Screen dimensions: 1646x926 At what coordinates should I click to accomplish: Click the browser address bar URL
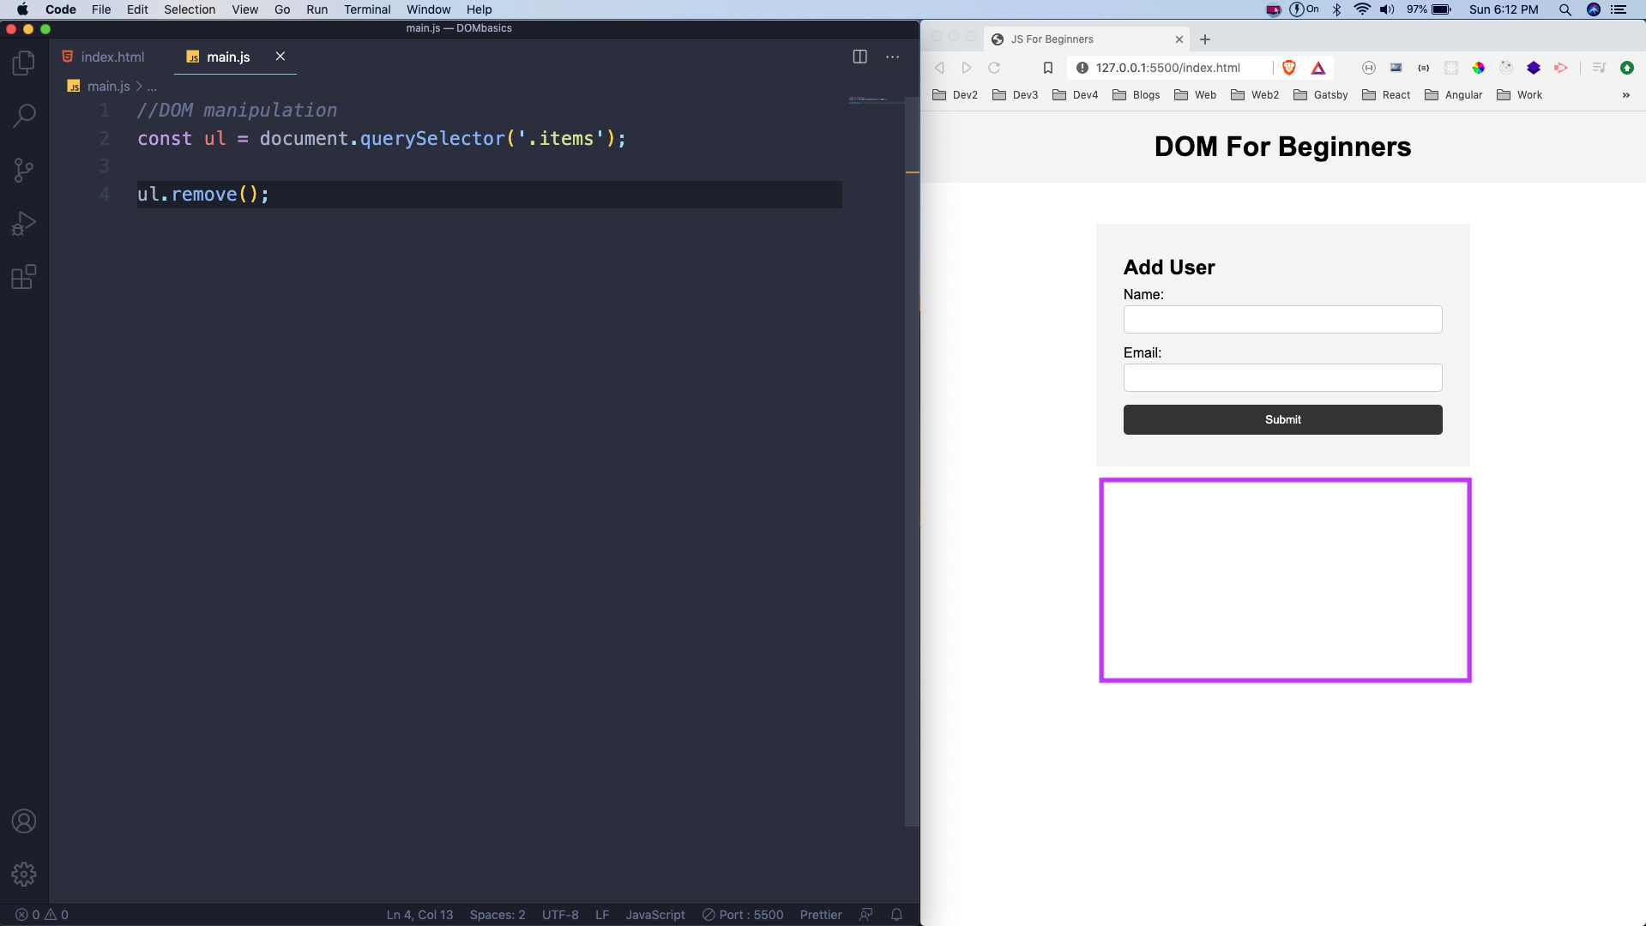(1167, 68)
